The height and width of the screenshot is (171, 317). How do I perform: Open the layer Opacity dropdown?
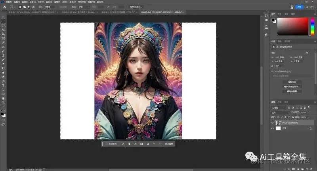click(x=308, y=113)
